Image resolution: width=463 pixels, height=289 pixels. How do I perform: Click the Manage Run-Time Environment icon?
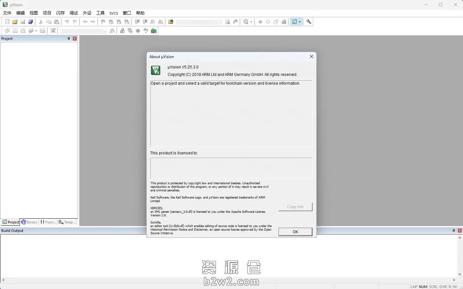tap(138, 31)
